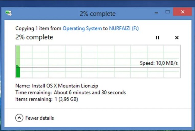Collapse details using the circled chevron icon
Screen dimensions: 195x131
tap(19, 118)
